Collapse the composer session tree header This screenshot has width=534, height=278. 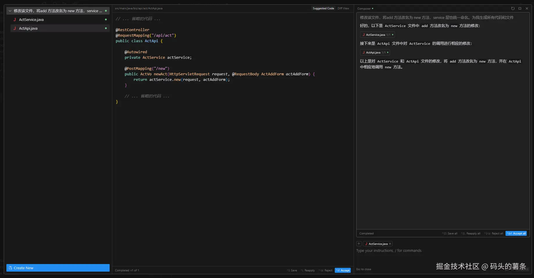coord(10,11)
